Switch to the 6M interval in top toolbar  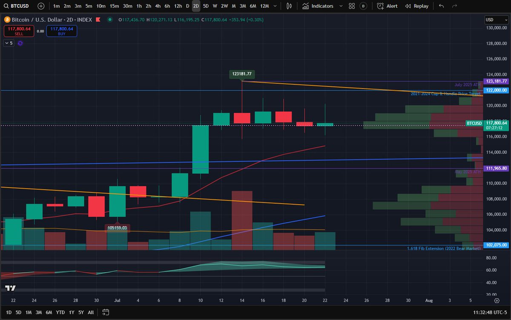253,6
